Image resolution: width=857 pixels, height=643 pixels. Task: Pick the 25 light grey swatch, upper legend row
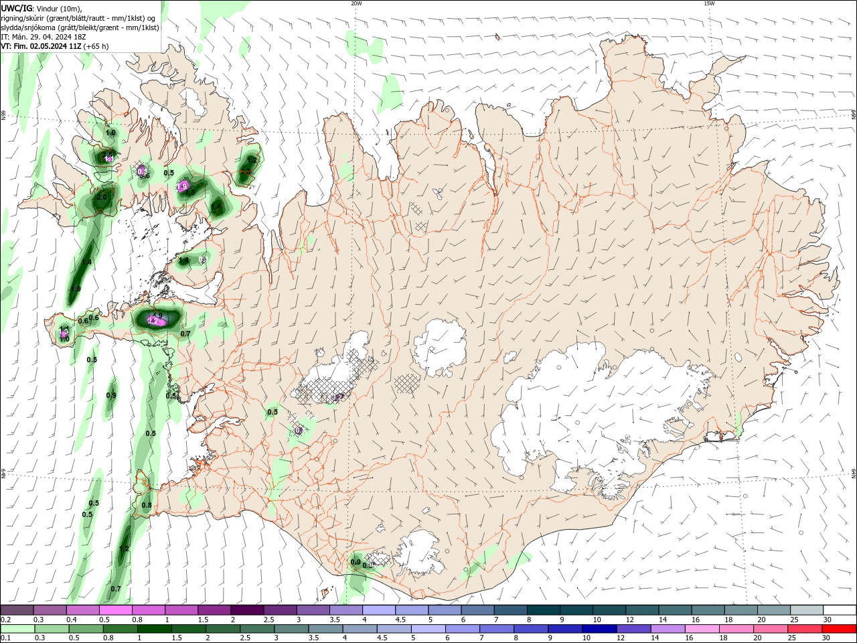806,610
